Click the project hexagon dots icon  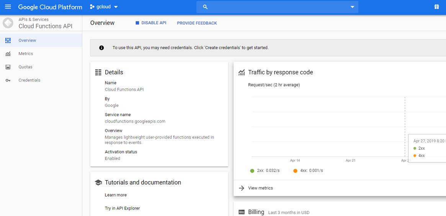(92, 7)
